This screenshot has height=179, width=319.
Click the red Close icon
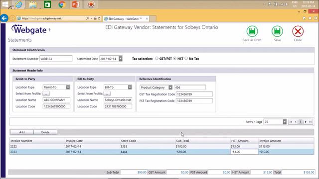coord(298,31)
